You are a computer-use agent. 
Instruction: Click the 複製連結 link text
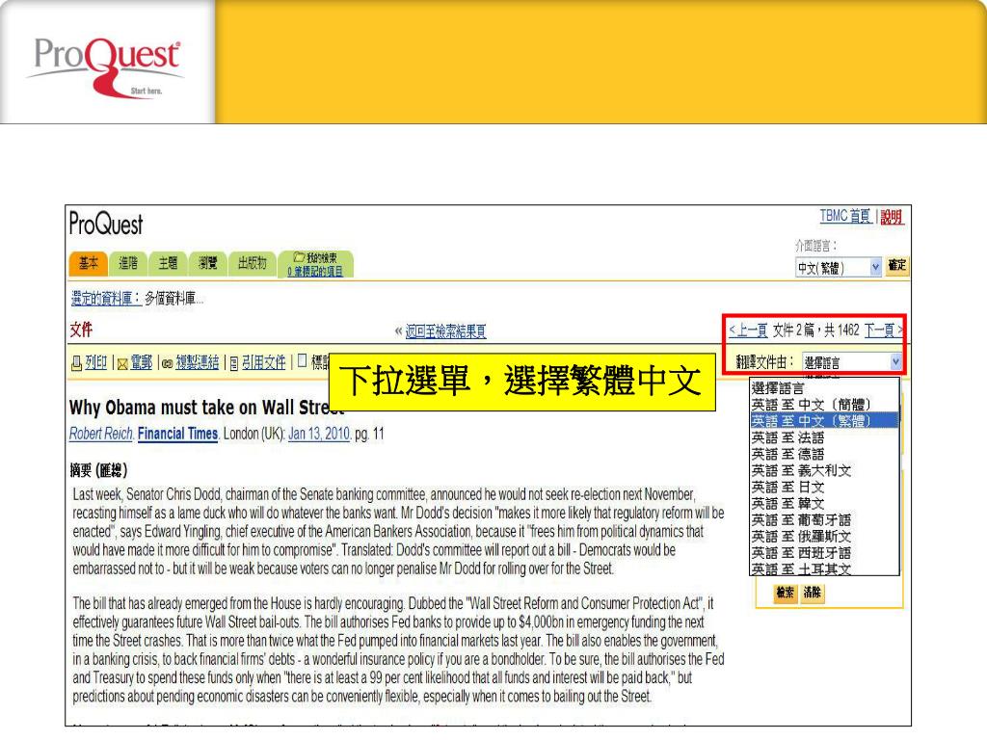coord(197,362)
